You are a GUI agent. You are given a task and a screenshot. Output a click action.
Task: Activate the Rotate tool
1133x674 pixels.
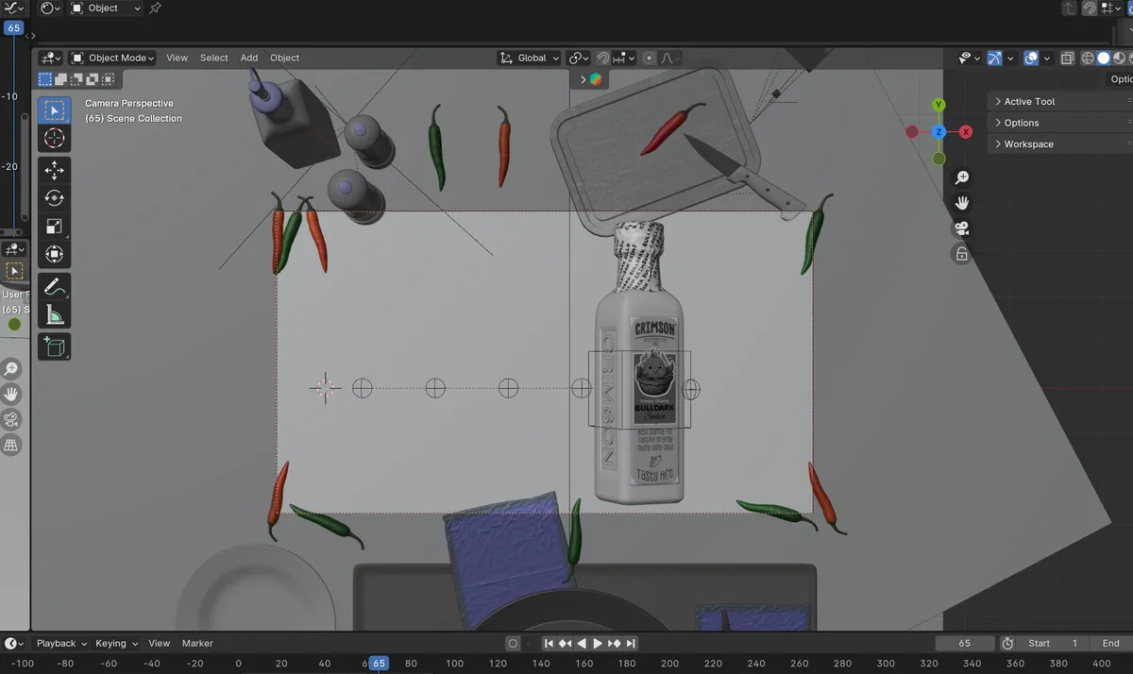pyautogui.click(x=54, y=198)
